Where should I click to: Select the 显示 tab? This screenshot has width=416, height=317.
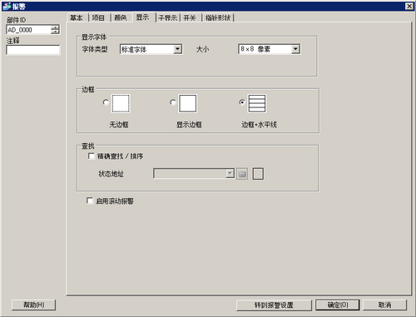click(143, 17)
